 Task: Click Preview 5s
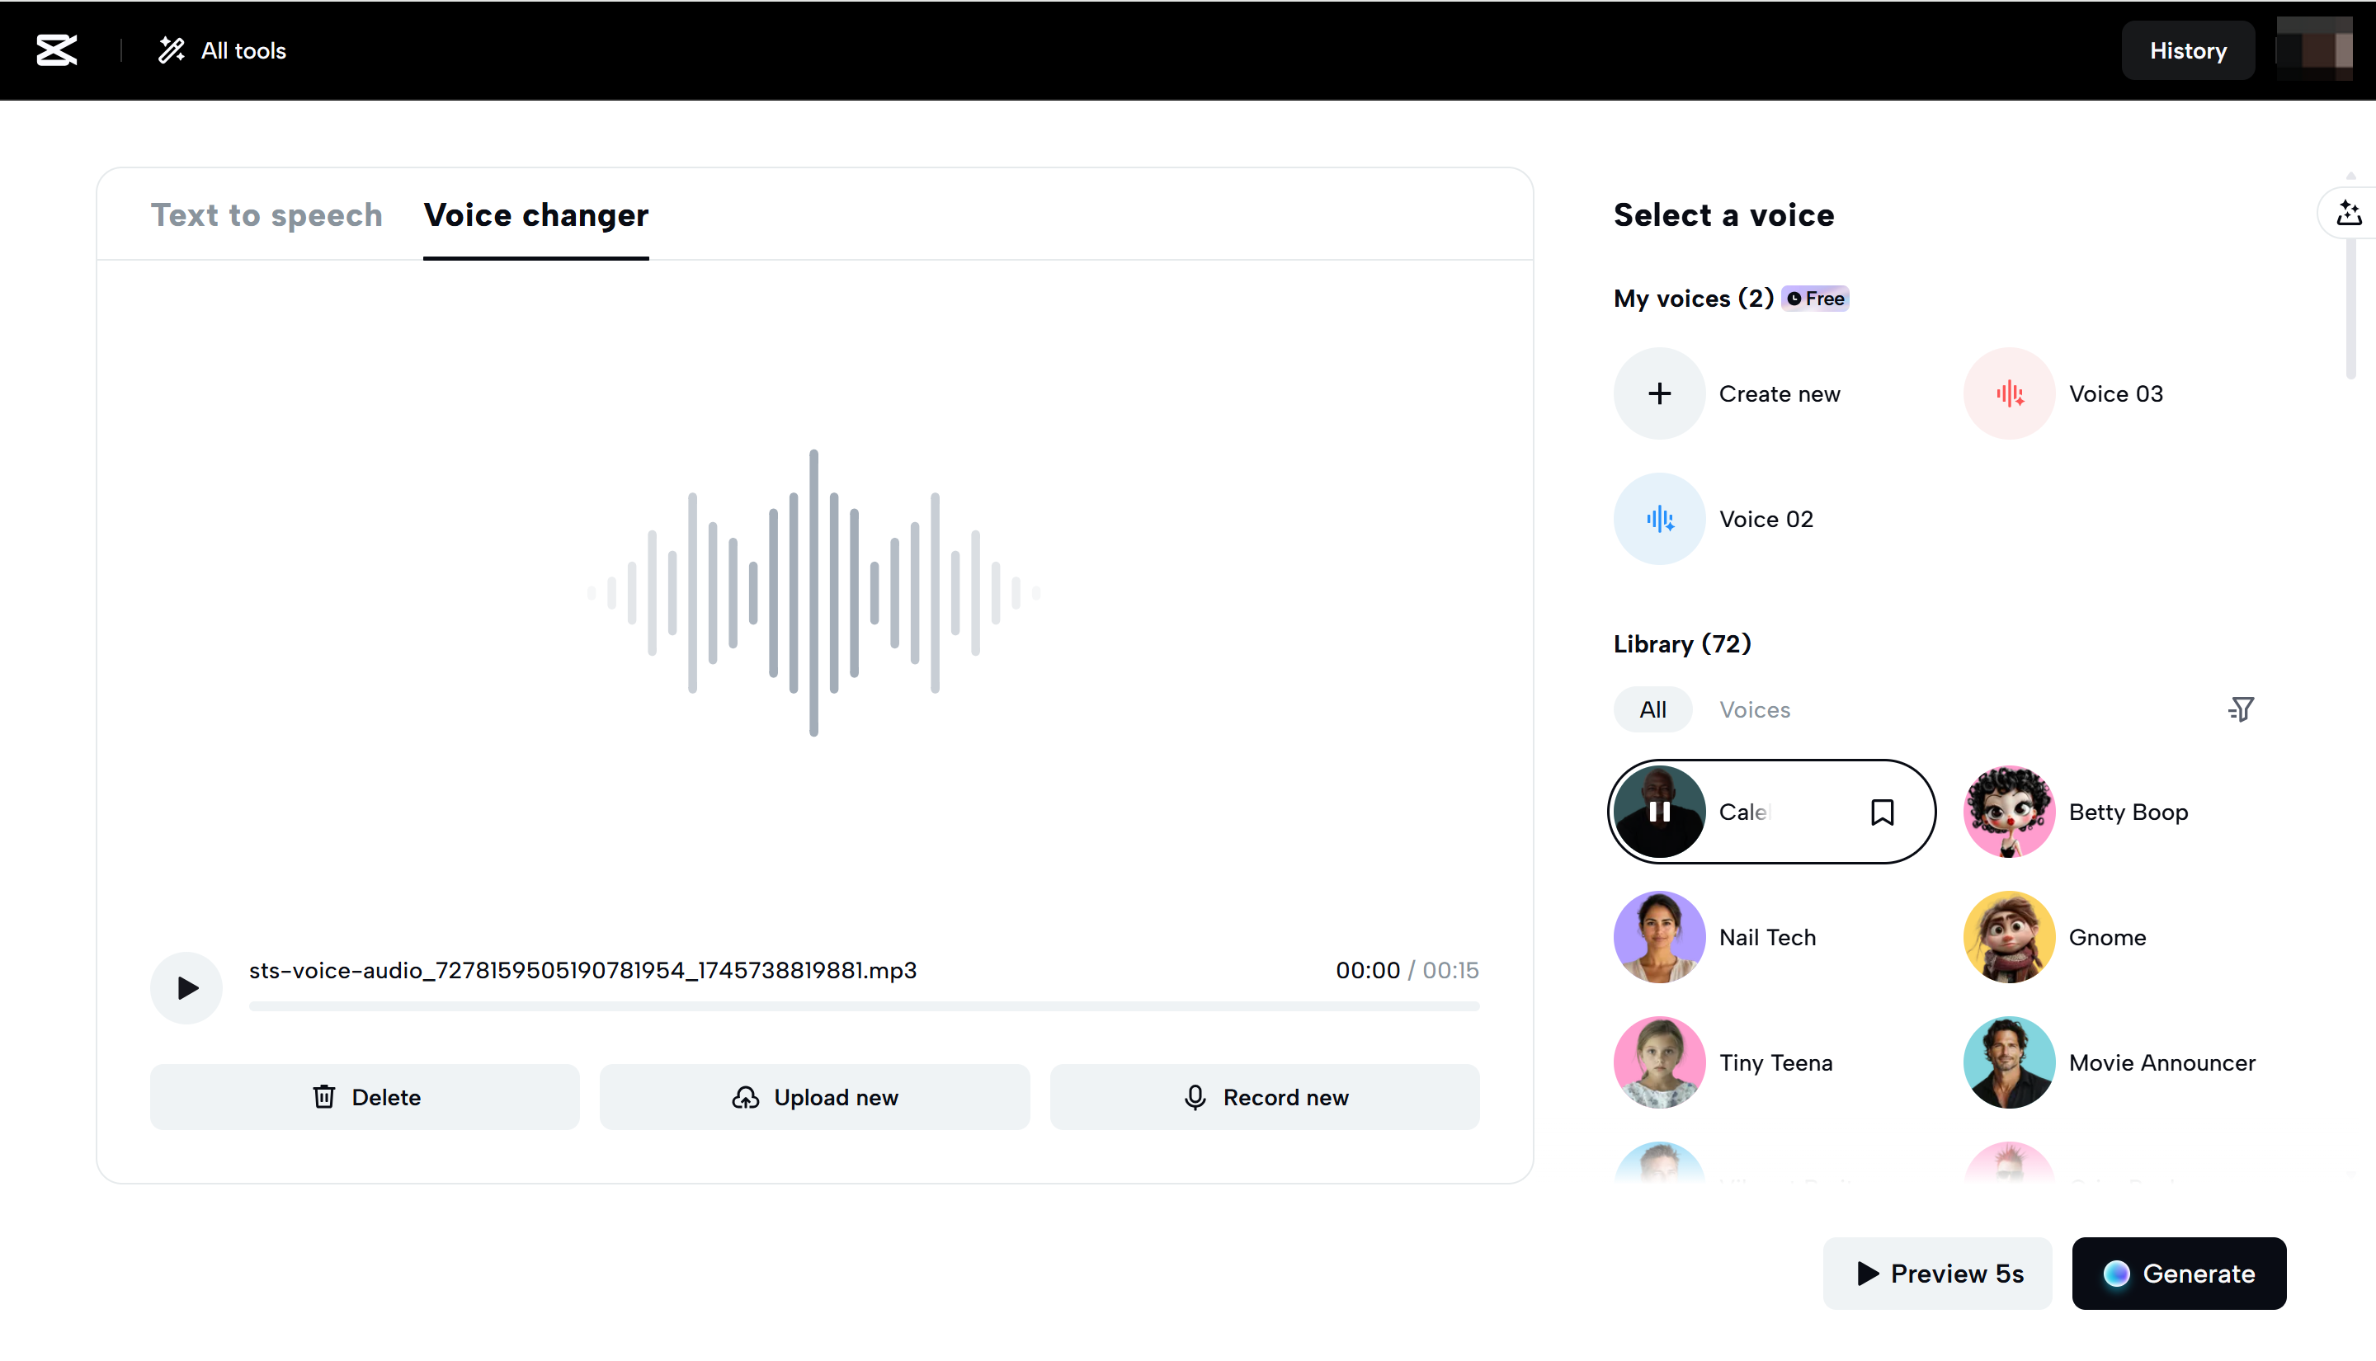point(1937,1273)
